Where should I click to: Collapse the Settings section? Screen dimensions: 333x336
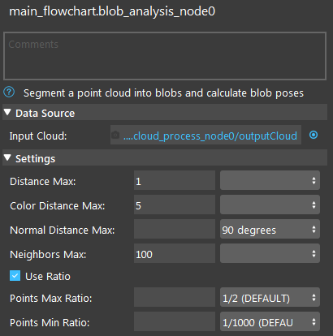click(x=7, y=157)
